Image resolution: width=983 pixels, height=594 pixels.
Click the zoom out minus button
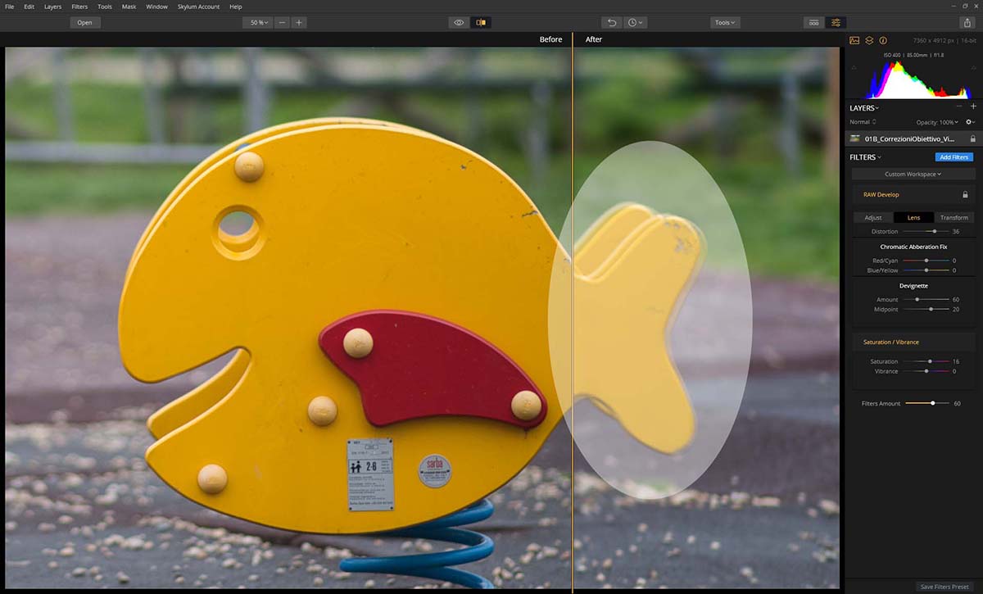282,22
